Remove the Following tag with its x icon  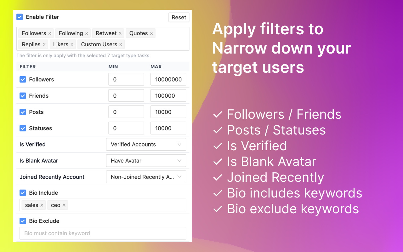86,33
